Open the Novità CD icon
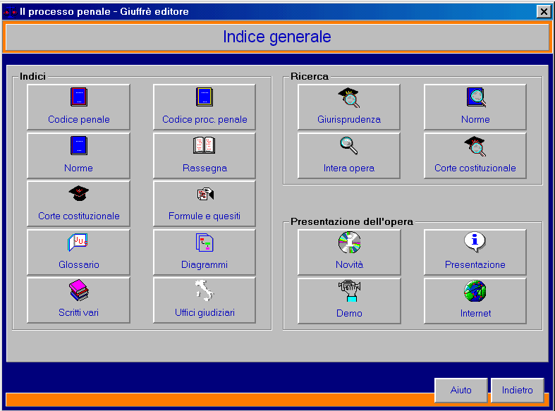This screenshot has width=555, height=411. [x=349, y=252]
